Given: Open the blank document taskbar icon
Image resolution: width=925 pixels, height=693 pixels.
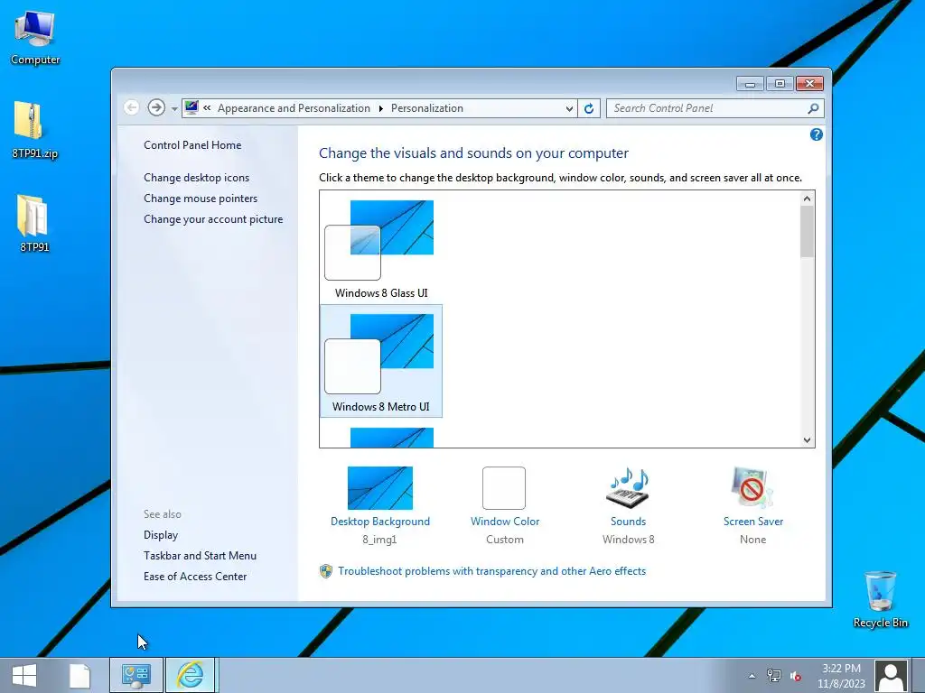Looking at the screenshot, I should pos(79,675).
